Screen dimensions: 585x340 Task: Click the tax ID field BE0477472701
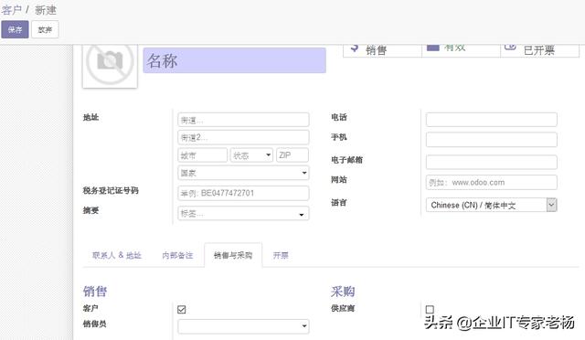(x=243, y=193)
